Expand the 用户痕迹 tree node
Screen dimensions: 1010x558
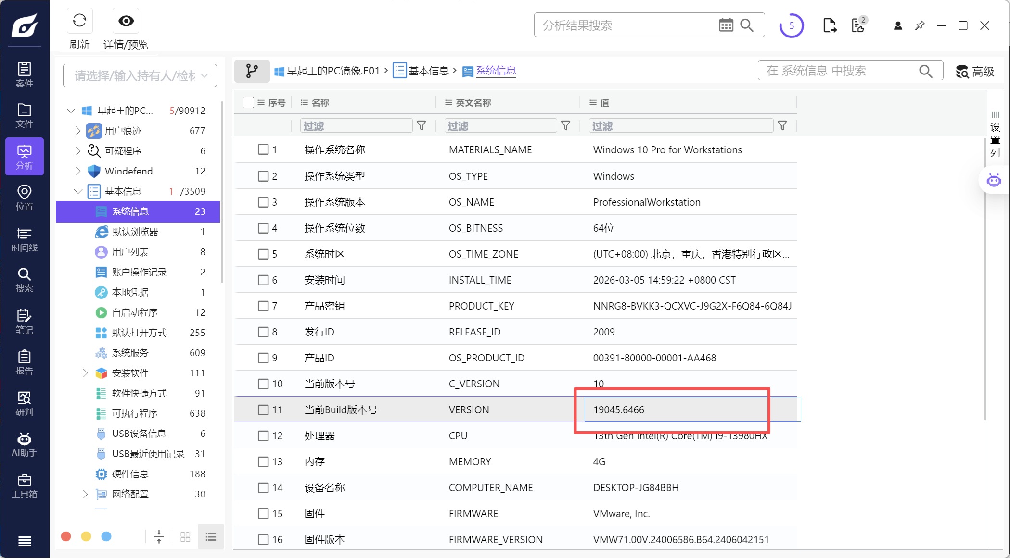coord(78,131)
